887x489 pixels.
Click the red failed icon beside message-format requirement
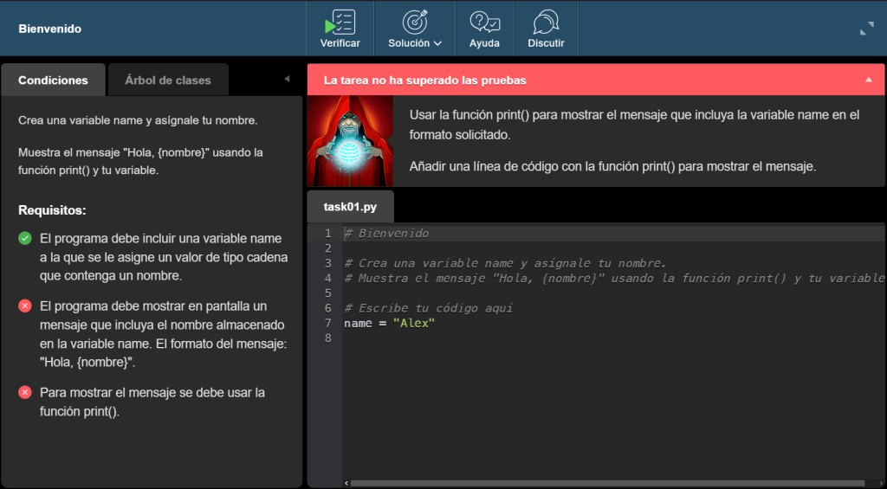click(25, 306)
